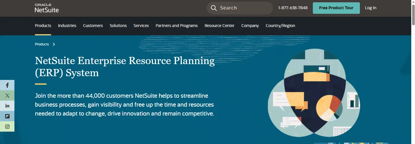415x144 pixels.
Task: Click the Log In link
Action: [371, 8]
